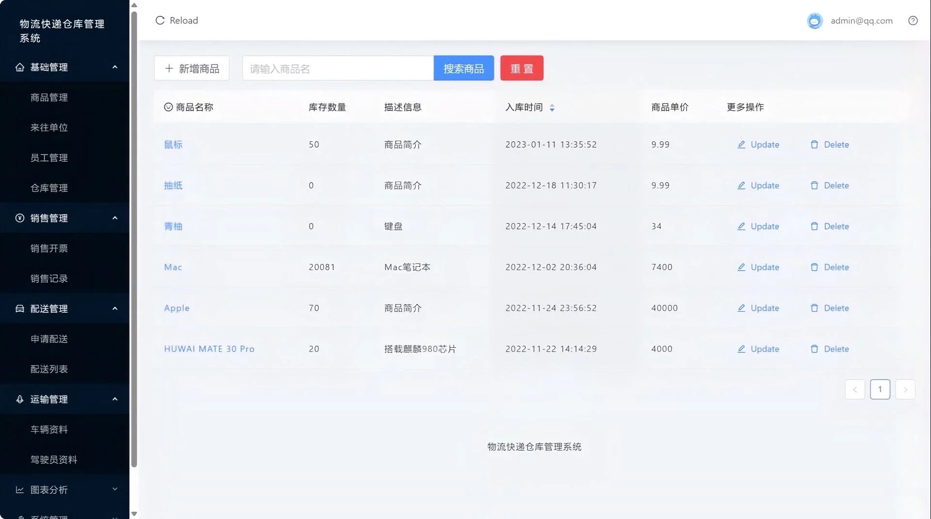
Task: Click the pencil icon to update 鼠标
Action: tap(741, 144)
